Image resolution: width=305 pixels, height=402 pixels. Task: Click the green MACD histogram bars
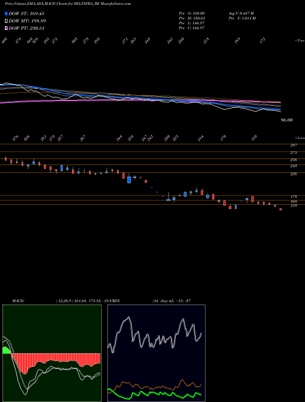click(7, 350)
